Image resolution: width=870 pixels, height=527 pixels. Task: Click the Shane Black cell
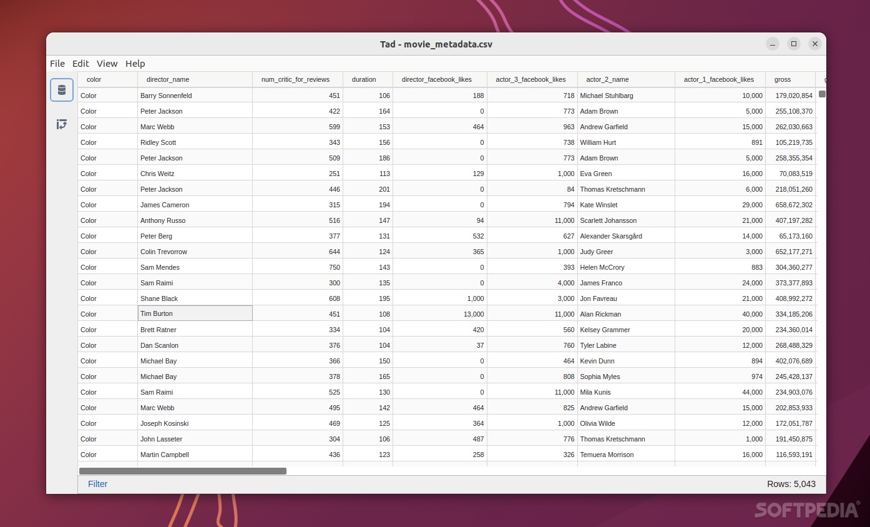(195, 298)
